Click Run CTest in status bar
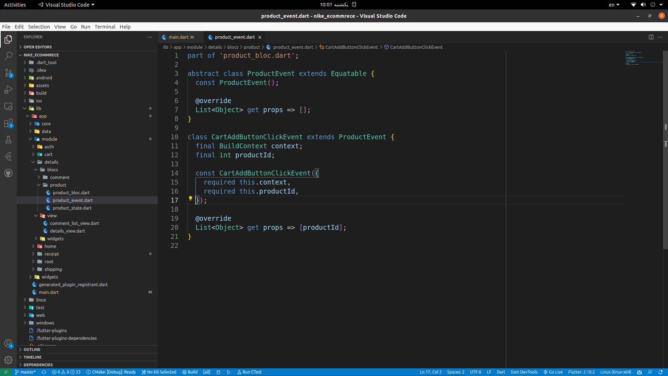Viewport: 668px width, 376px height. pos(249,372)
